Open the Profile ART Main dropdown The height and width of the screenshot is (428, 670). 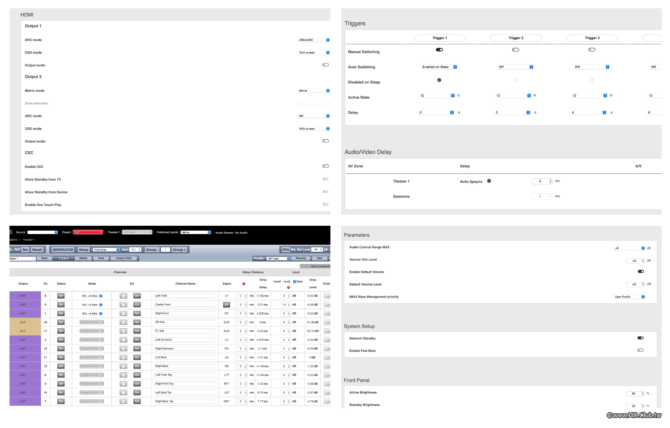tap(278, 258)
